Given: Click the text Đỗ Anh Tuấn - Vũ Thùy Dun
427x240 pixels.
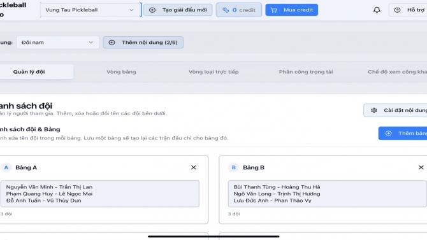Looking at the screenshot, I should (43, 201).
